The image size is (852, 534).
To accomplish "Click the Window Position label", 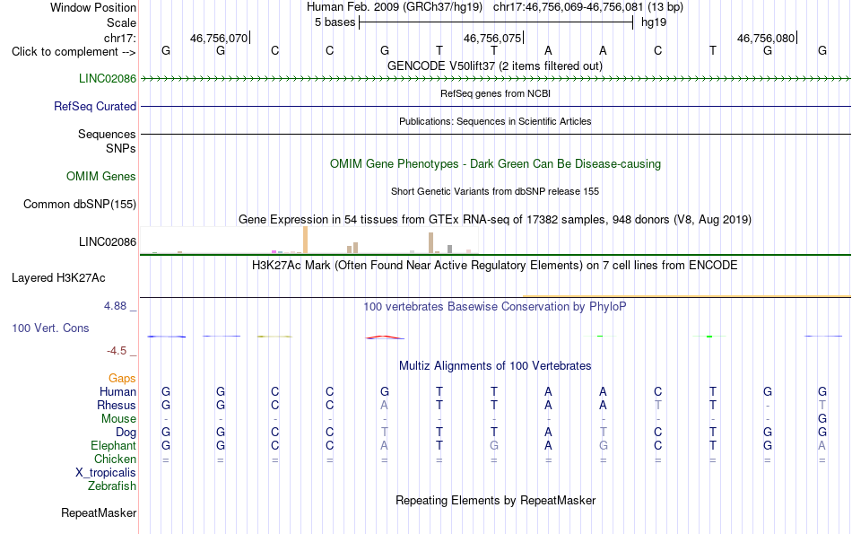I will pyautogui.click(x=93, y=7).
